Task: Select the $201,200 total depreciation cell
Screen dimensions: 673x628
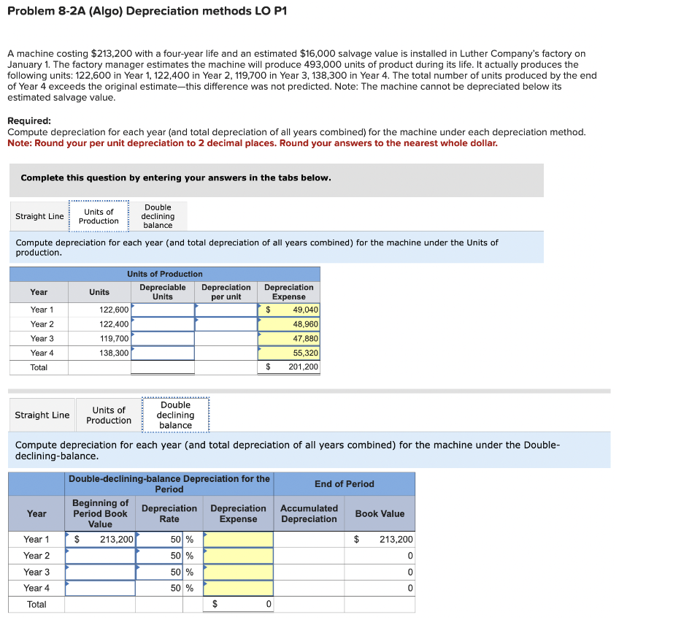Action: [x=288, y=367]
